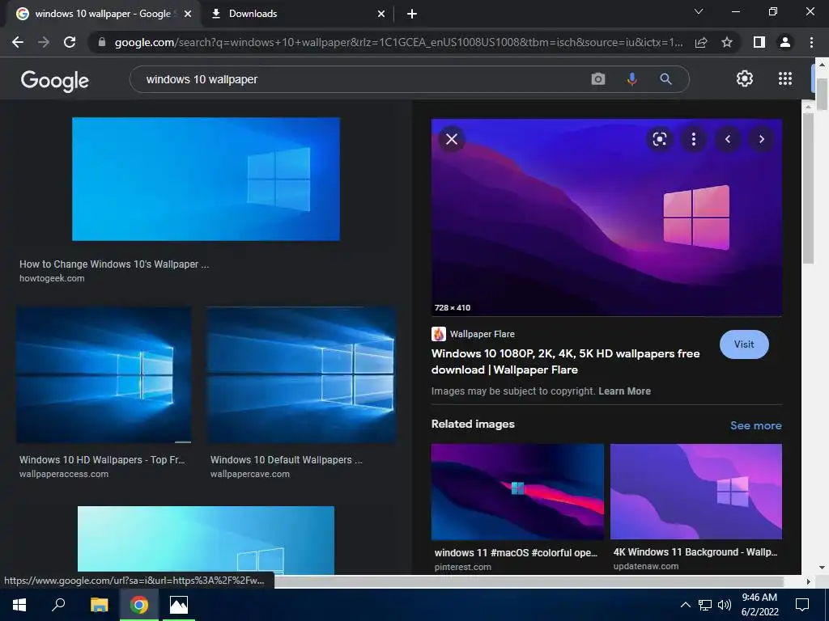Open Windows notification center

[x=802, y=605]
